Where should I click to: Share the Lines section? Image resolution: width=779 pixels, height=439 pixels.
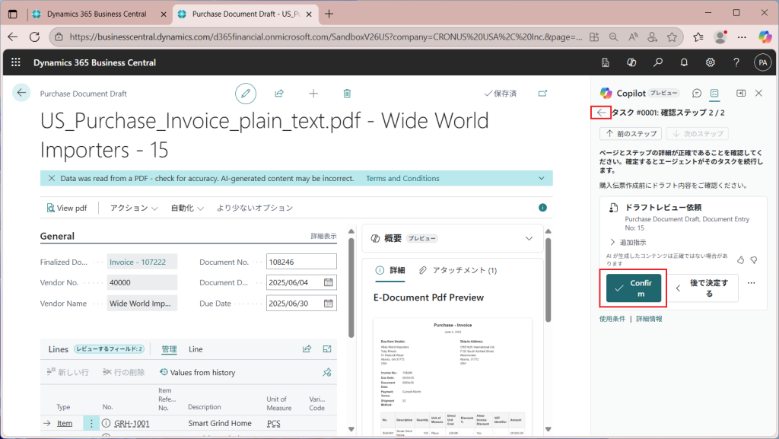307,349
